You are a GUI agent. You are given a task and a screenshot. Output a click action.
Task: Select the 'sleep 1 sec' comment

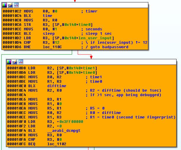pyautogui.click(x=98, y=34)
